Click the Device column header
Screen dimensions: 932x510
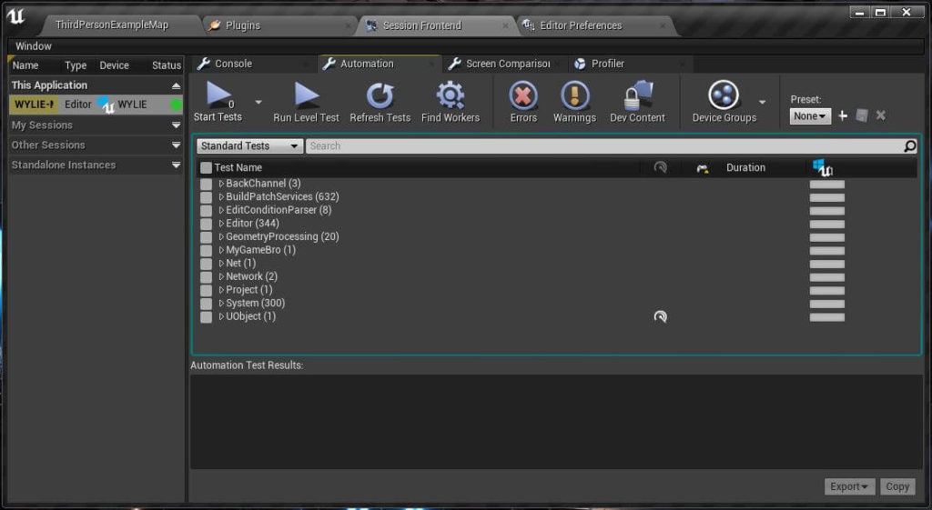[114, 65]
